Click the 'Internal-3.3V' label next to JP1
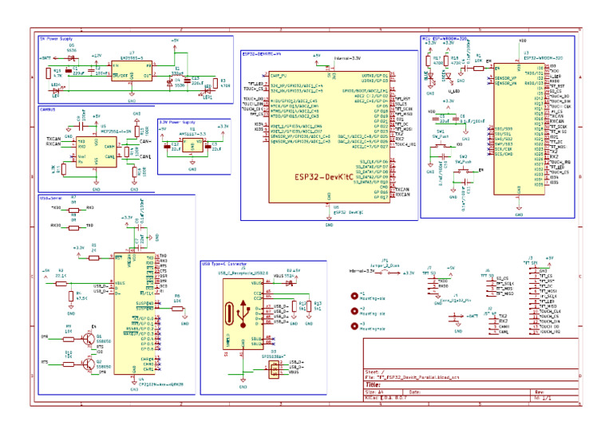The width and height of the screenshot is (613, 433). tap(362, 271)
